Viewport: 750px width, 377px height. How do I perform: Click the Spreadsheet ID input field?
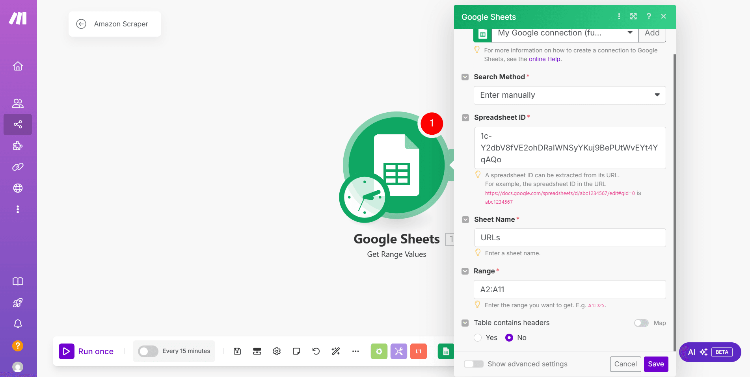click(x=570, y=148)
